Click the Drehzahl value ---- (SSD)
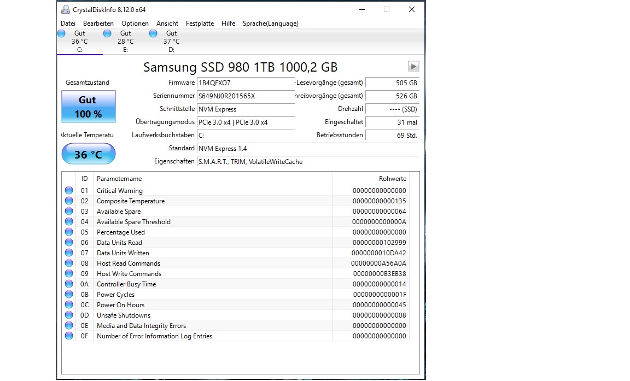This screenshot has width=630, height=381. click(393, 109)
